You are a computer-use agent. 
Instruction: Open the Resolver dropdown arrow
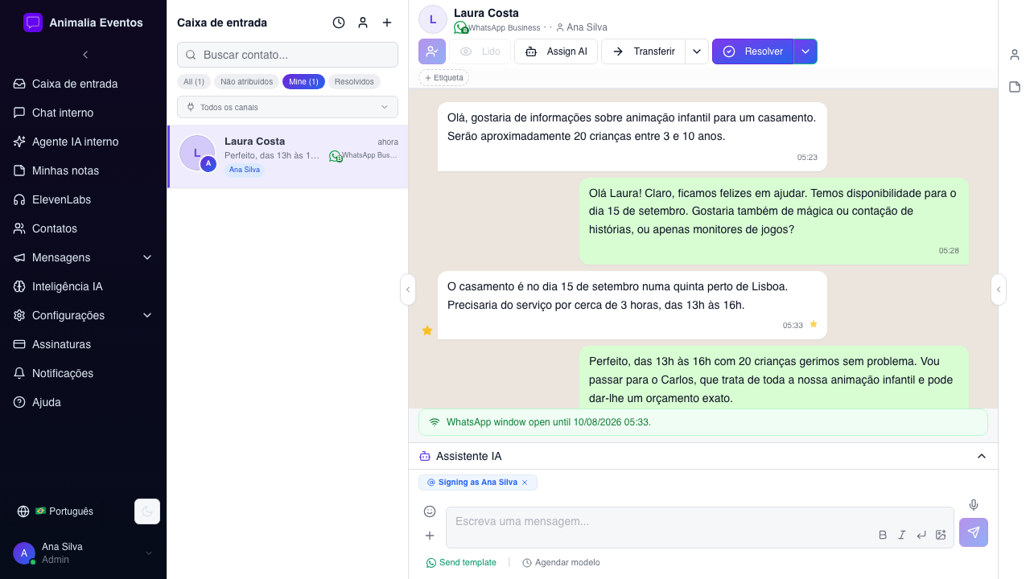805,51
